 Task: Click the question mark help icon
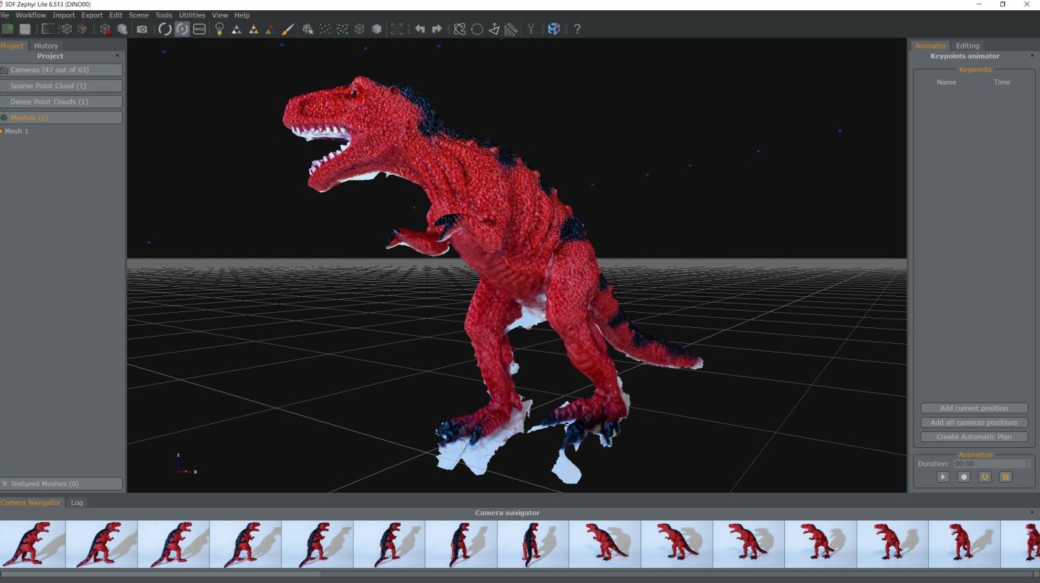577,29
